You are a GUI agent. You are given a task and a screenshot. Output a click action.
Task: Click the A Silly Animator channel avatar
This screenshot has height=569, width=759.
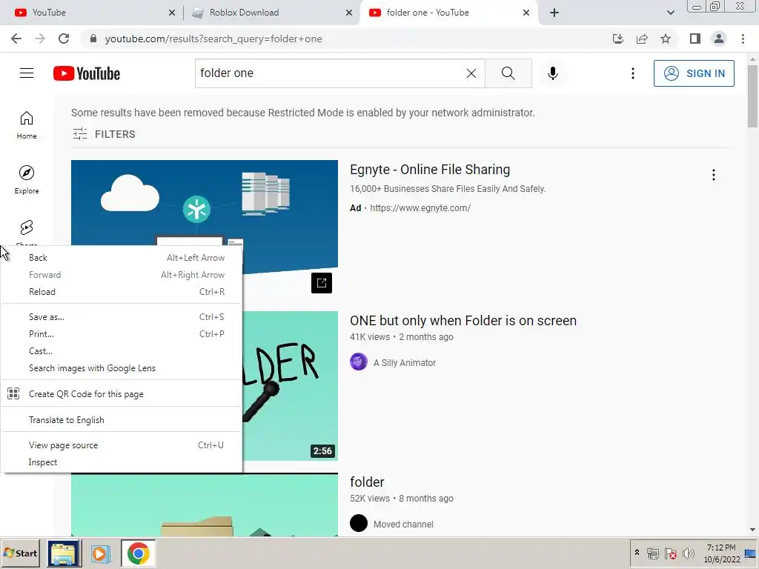click(359, 362)
